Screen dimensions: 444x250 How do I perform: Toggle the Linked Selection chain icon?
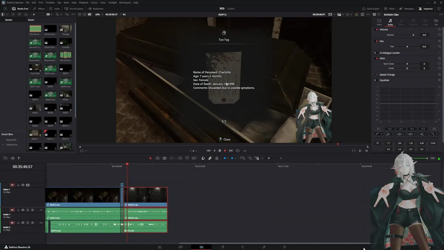click(210, 158)
